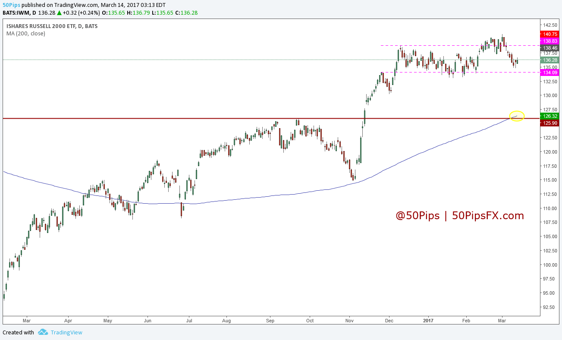Click the dark red 125.90 level label
Screen dimensions: 562x340
[550, 123]
